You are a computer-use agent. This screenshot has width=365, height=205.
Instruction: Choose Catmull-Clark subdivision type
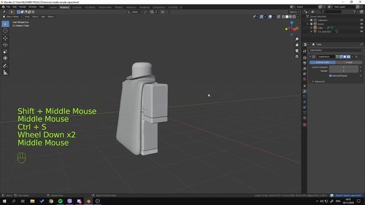323,62
